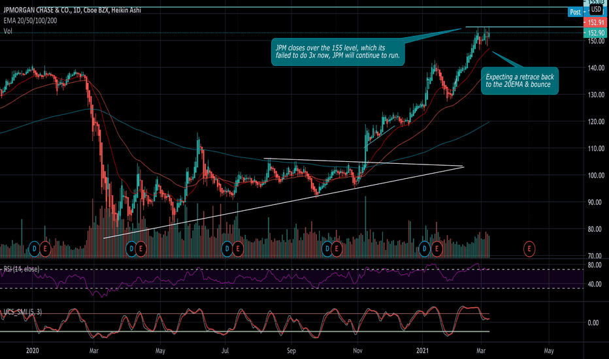Select the earnings marker near Jul 2020
Screen dimensions: 609x359
click(x=238, y=249)
